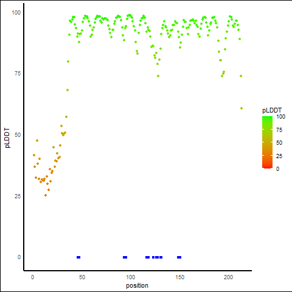Click the legend label 50
Screen dimensions: 292x292
click(279, 143)
